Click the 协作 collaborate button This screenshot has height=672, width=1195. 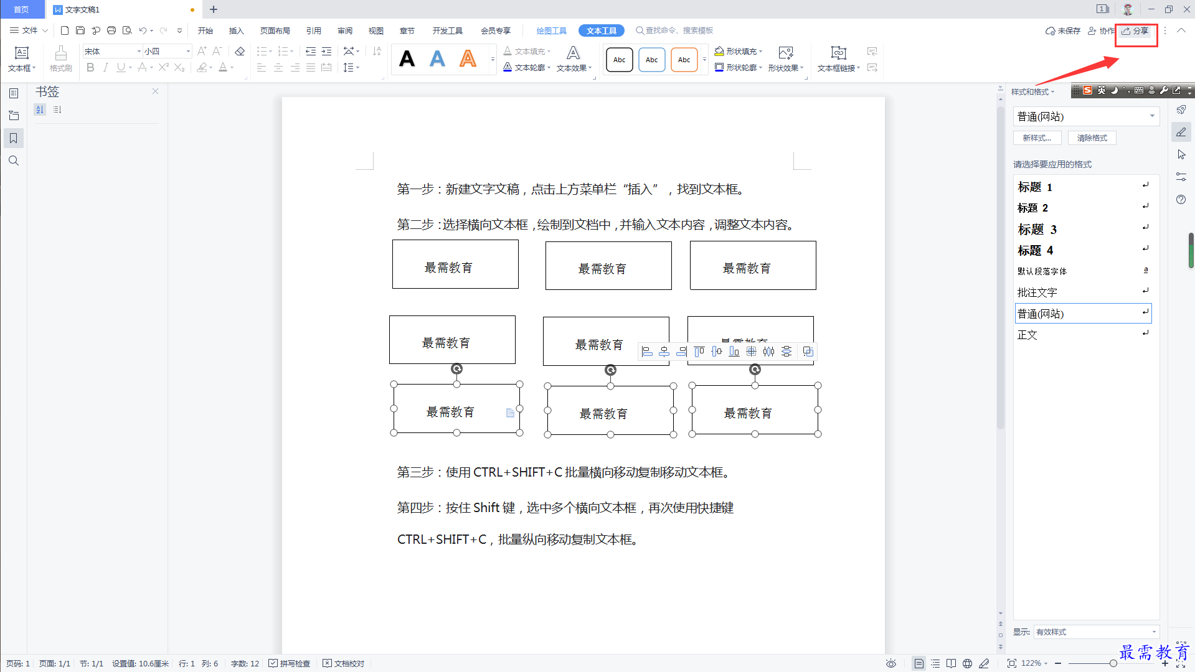coord(1101,30)
